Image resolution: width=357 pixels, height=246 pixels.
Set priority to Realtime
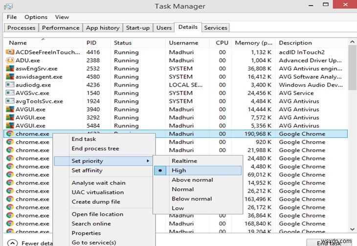[x=184, y=161]
